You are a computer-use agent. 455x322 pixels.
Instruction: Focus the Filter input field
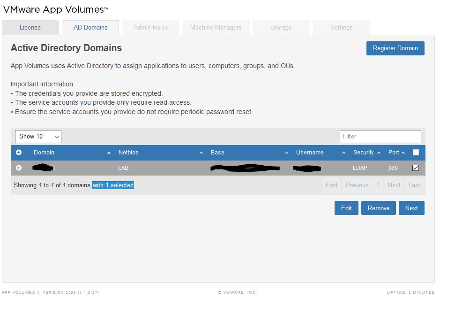[x=380, y=136]
